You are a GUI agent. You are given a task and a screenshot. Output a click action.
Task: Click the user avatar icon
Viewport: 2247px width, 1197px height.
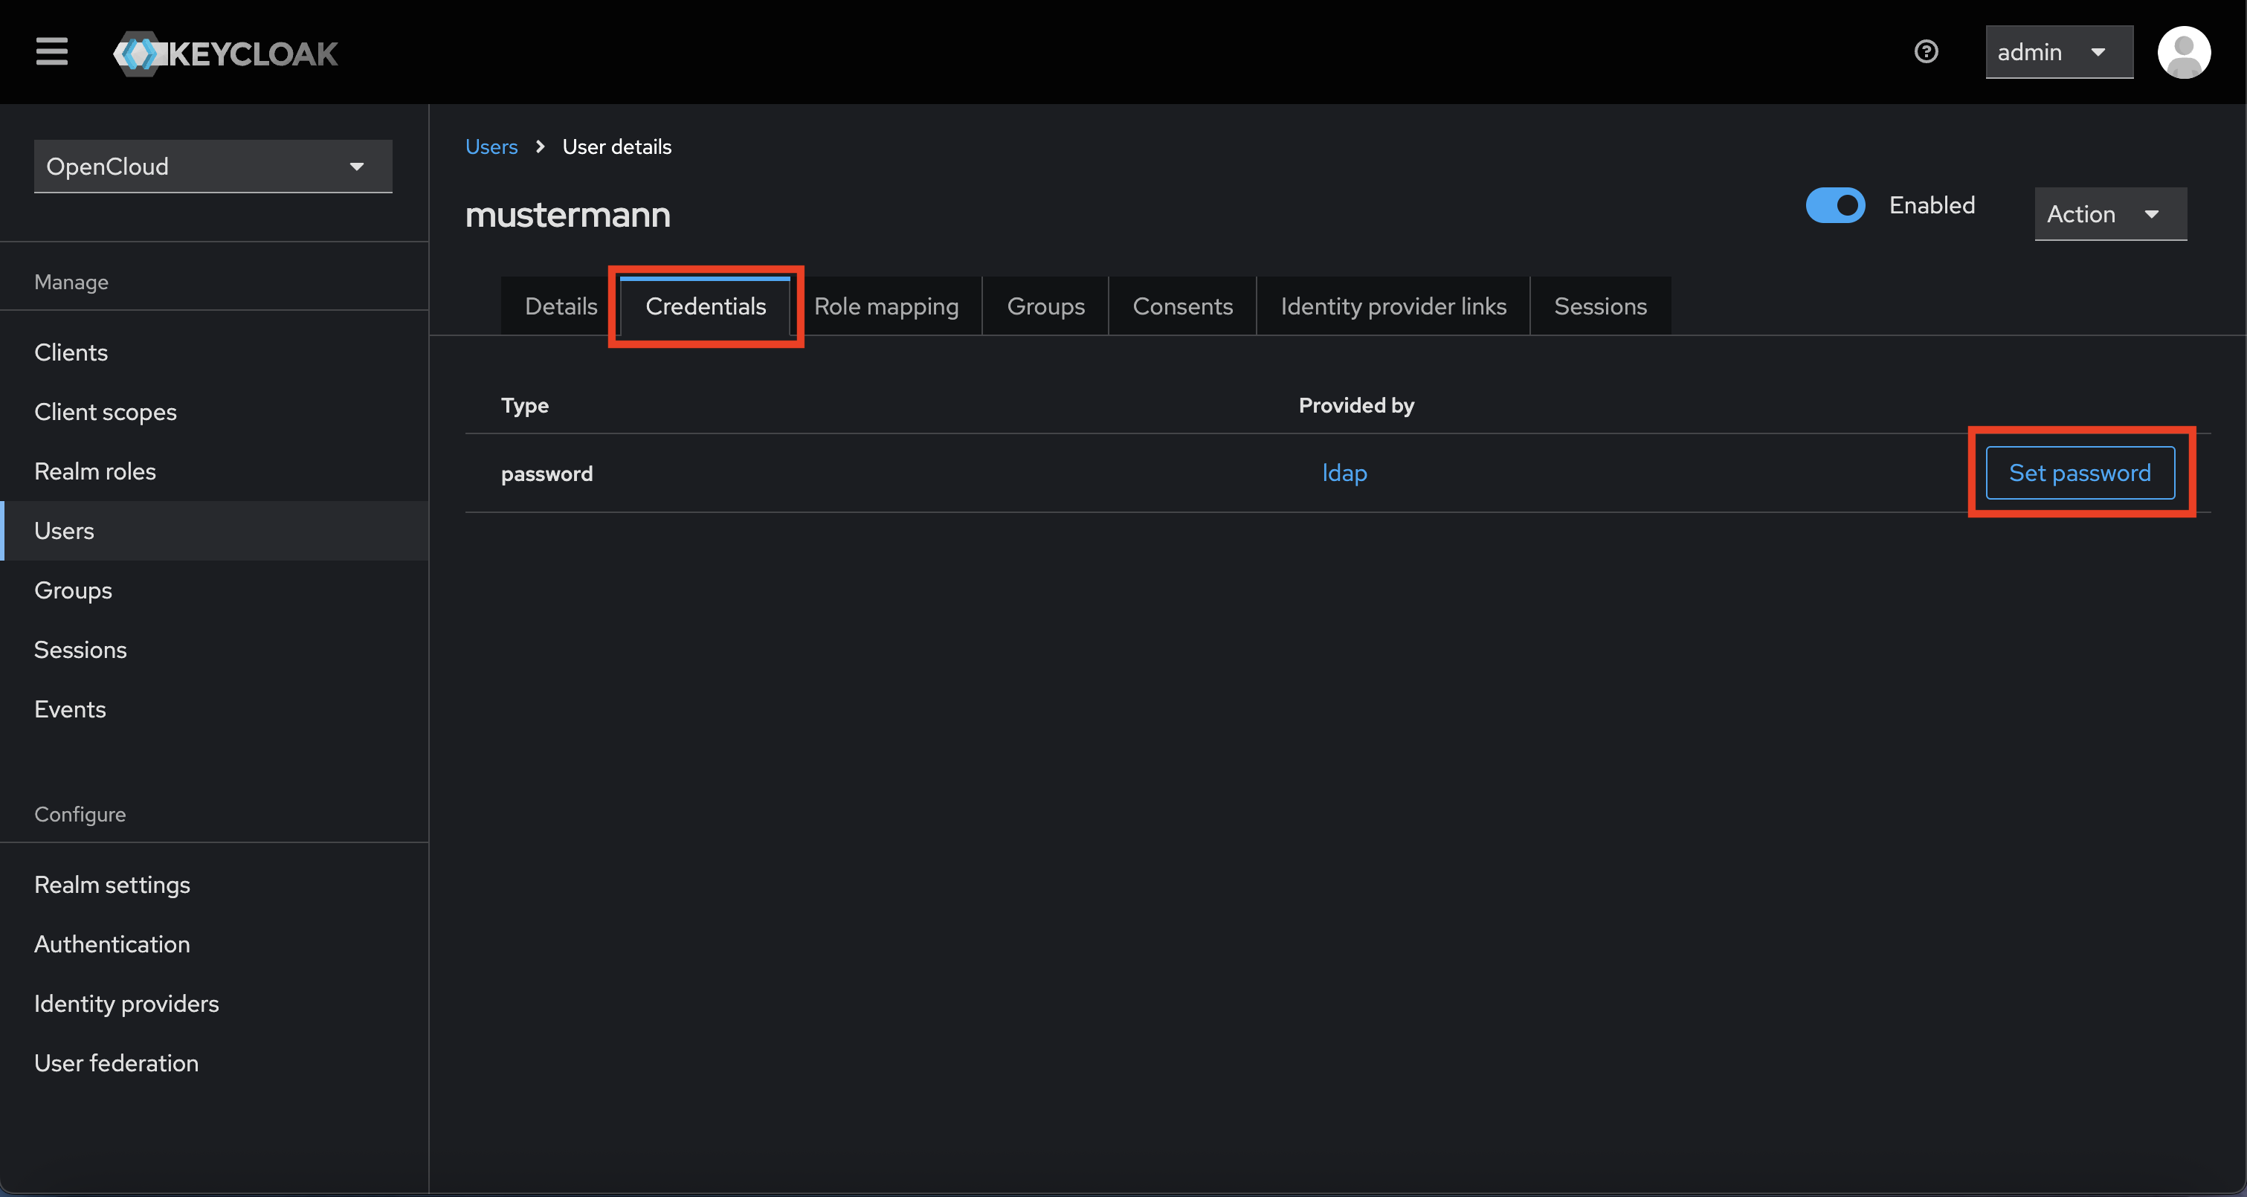2183,52
